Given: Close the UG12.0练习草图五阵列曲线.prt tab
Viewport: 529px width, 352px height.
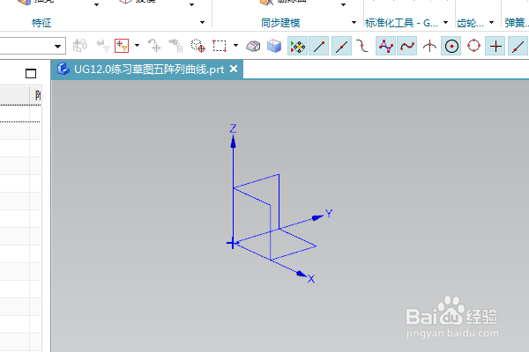Looking at the screenshot, I should (234, 69).
